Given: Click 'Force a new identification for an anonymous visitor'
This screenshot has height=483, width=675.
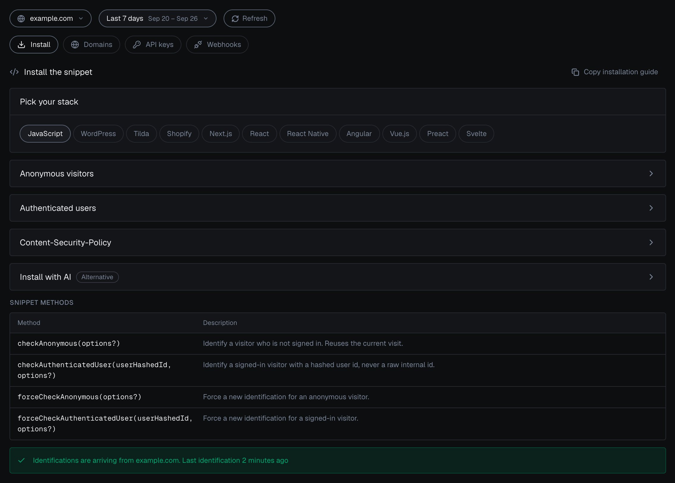Looking at the screenshot, I should click(x=286, y=397).
